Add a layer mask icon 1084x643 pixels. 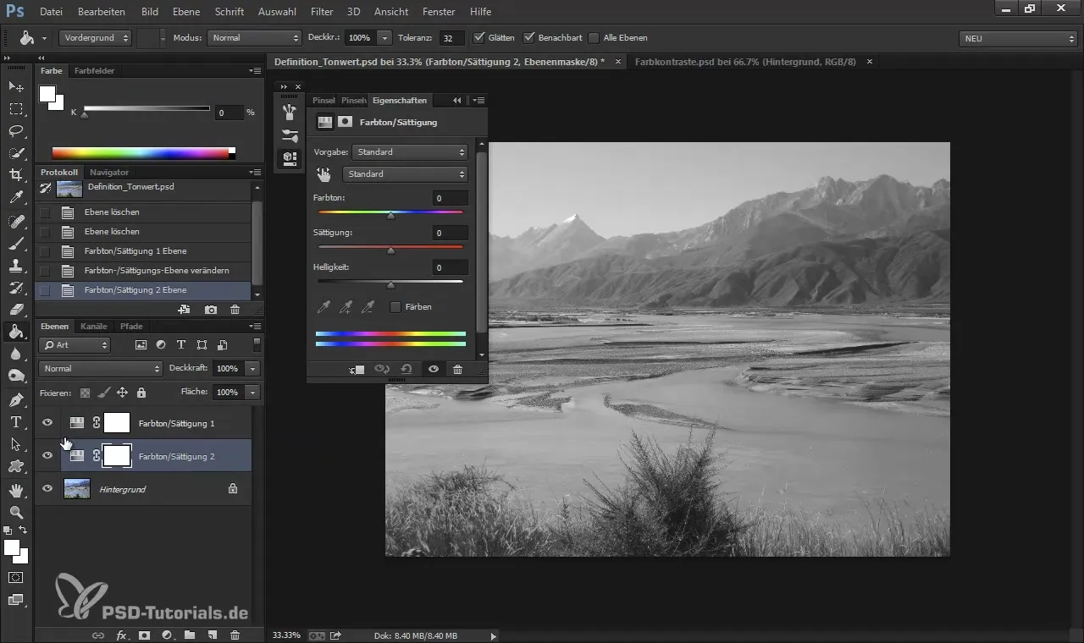[x=144, y=635]
